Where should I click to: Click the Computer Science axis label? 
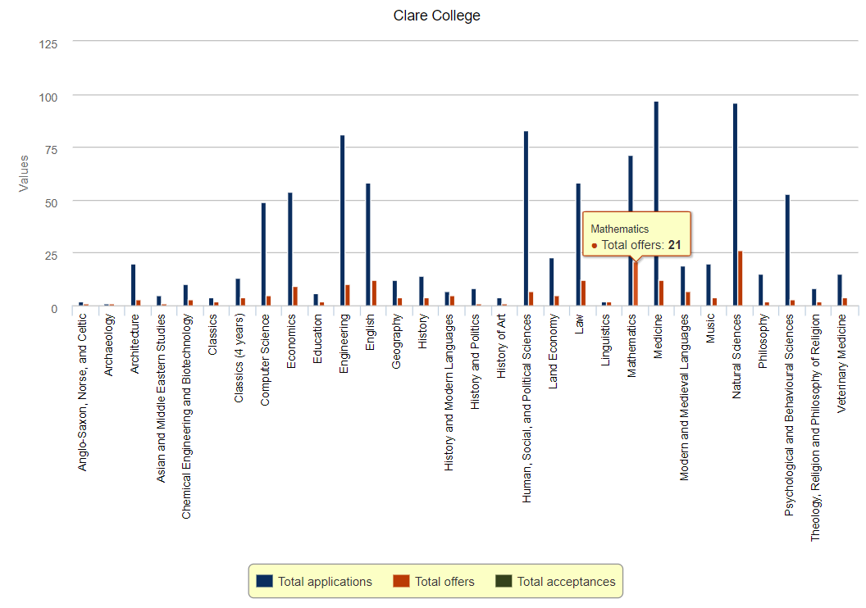coord(265,360)
